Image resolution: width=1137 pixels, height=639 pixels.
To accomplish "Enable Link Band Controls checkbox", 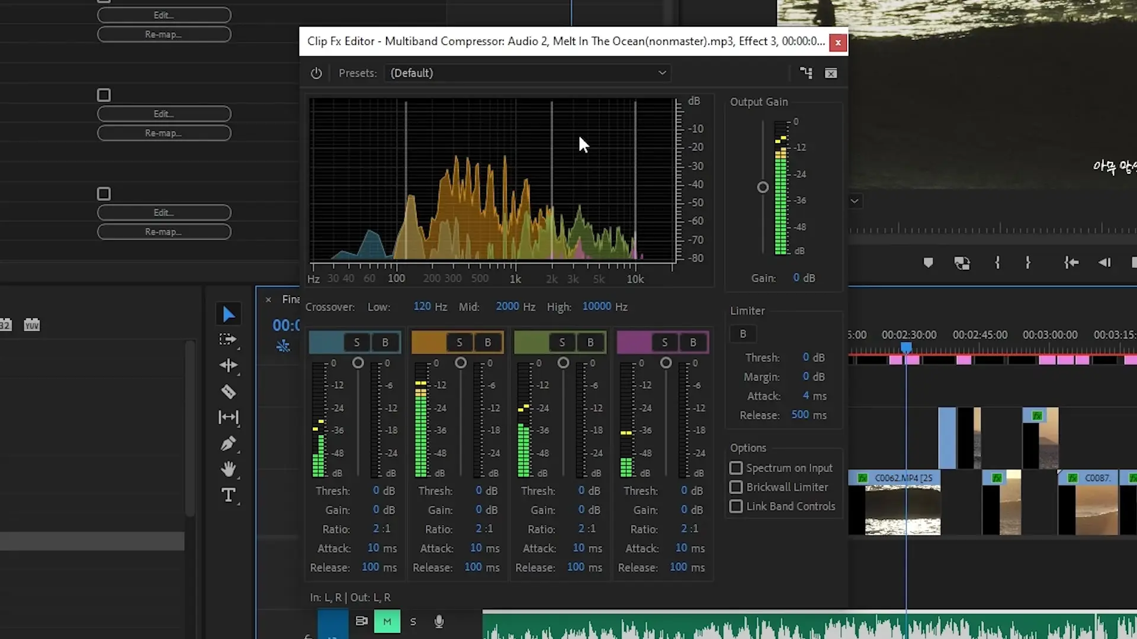I will (735, 506).
